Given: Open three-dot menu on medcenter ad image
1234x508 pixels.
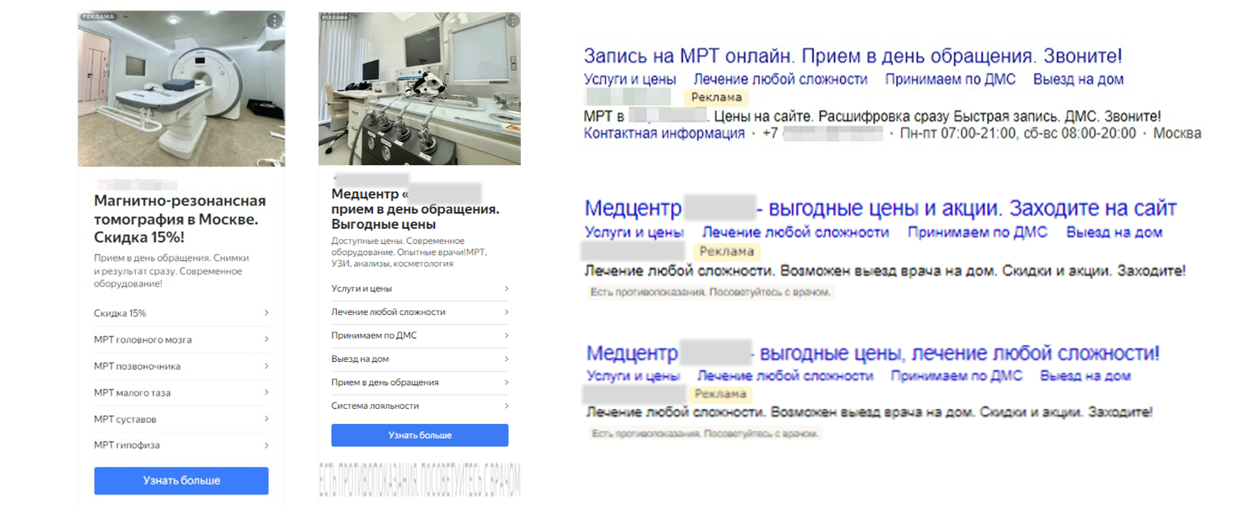Looking at the screenshot, I should click(x=512, y=21).
